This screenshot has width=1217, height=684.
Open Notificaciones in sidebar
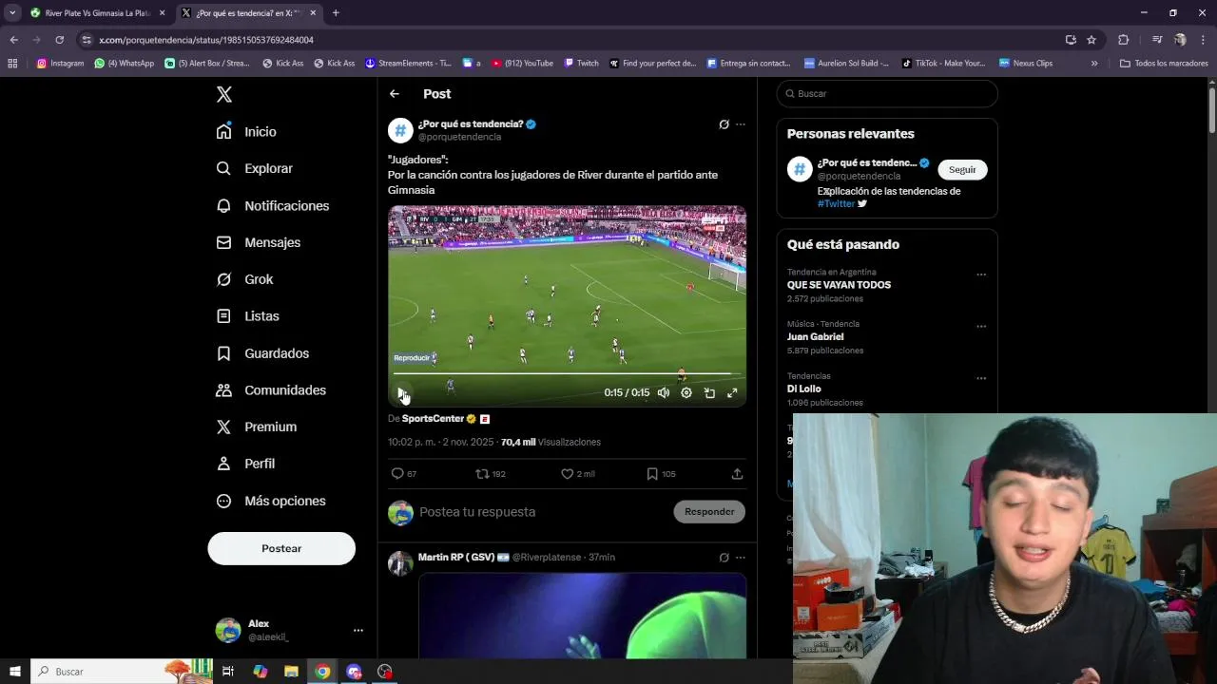click(x=273, y=205)
